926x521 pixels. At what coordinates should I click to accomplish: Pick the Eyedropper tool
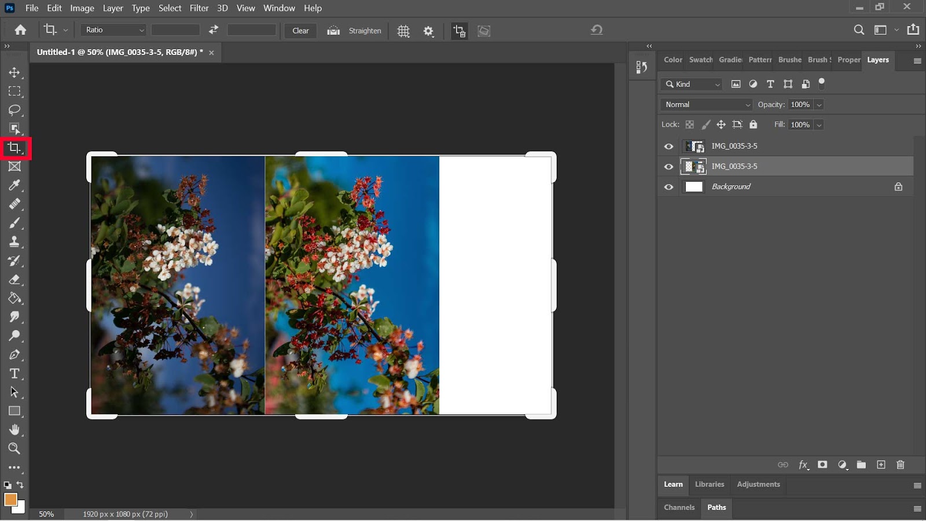tap(14, 185)
